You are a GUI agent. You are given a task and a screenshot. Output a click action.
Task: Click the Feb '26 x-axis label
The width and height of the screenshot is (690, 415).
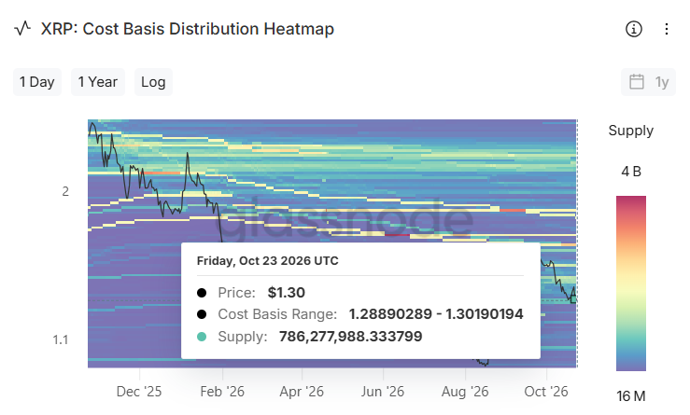tap(222, 392)
